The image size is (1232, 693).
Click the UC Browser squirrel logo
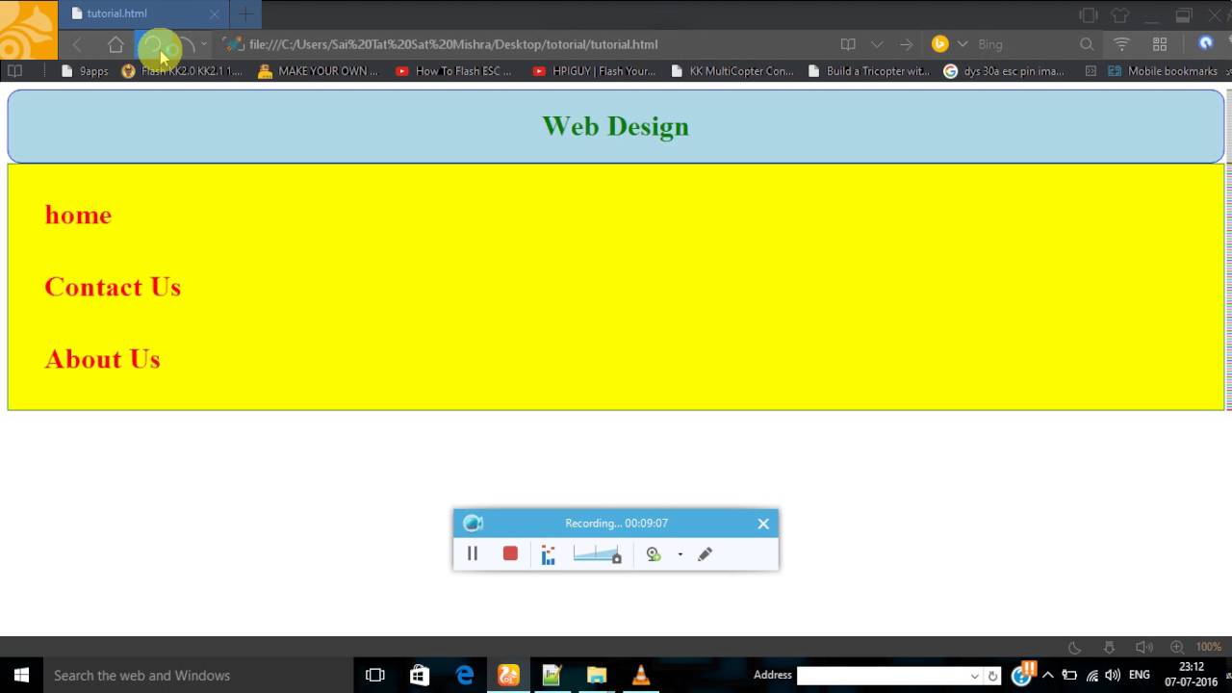[28, 30]
